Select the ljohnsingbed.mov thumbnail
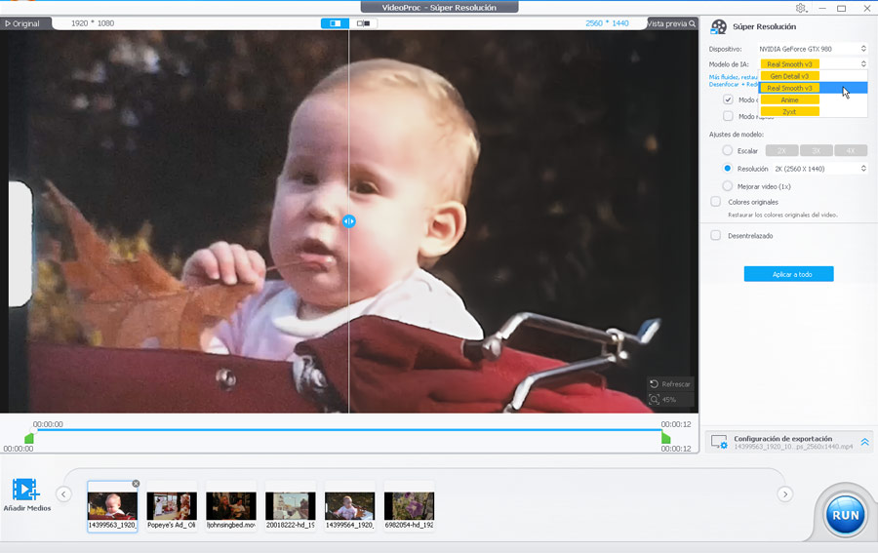 coord(231,506)
